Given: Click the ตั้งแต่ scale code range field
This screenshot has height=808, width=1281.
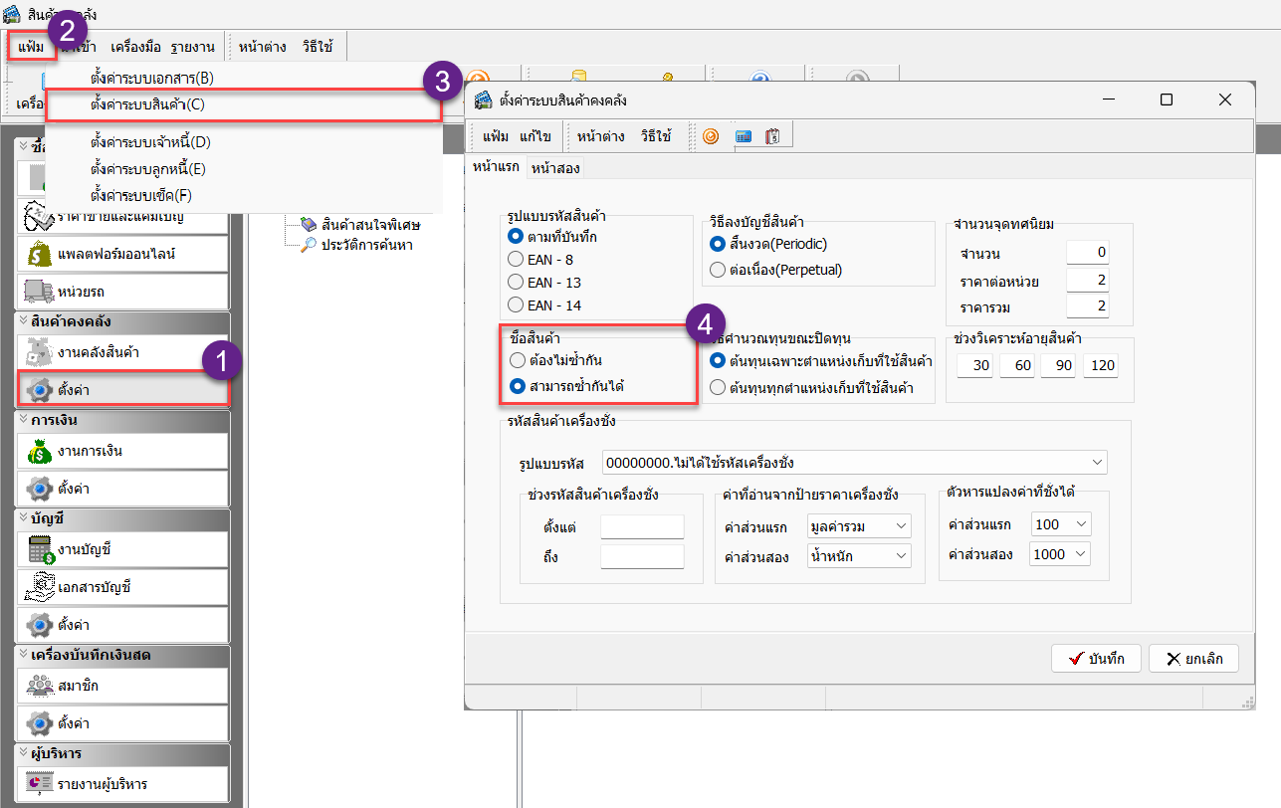Looking at the screenshot, I should pyautogui.click(x=642, y=526).
